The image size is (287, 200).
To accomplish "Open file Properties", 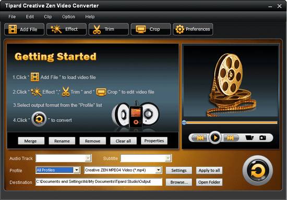I will click(154, 141).
